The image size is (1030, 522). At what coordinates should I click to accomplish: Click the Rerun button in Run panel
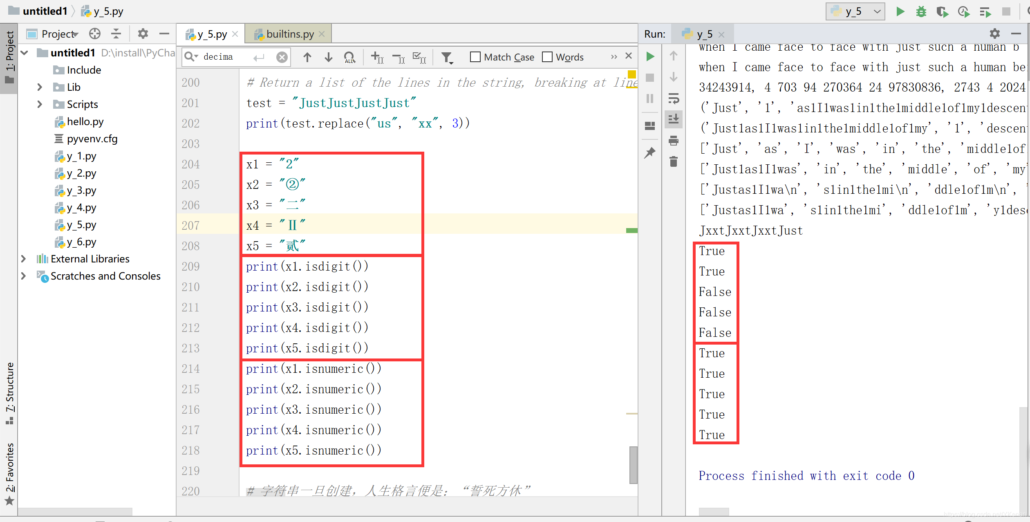[650, 56]
